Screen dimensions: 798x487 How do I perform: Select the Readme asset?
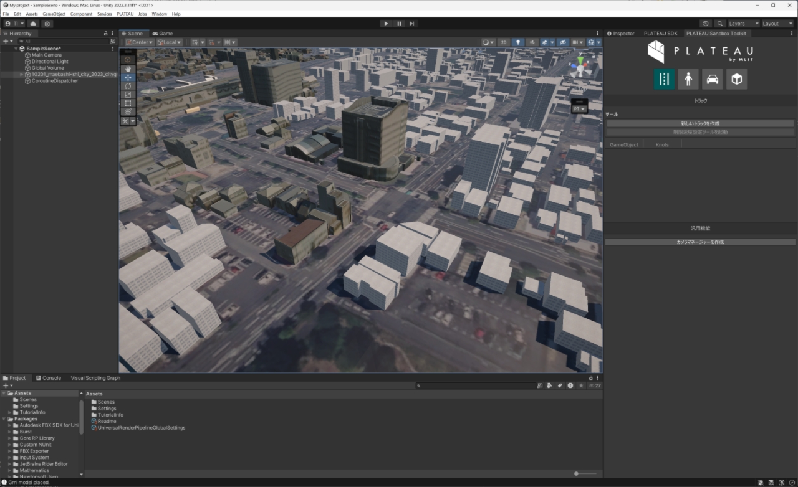107,422
